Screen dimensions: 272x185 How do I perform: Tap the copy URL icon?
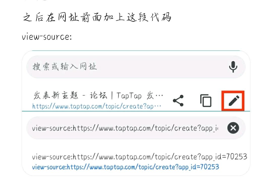(x=206, y=100)
